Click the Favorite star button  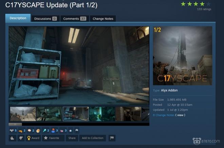point(53,138)
